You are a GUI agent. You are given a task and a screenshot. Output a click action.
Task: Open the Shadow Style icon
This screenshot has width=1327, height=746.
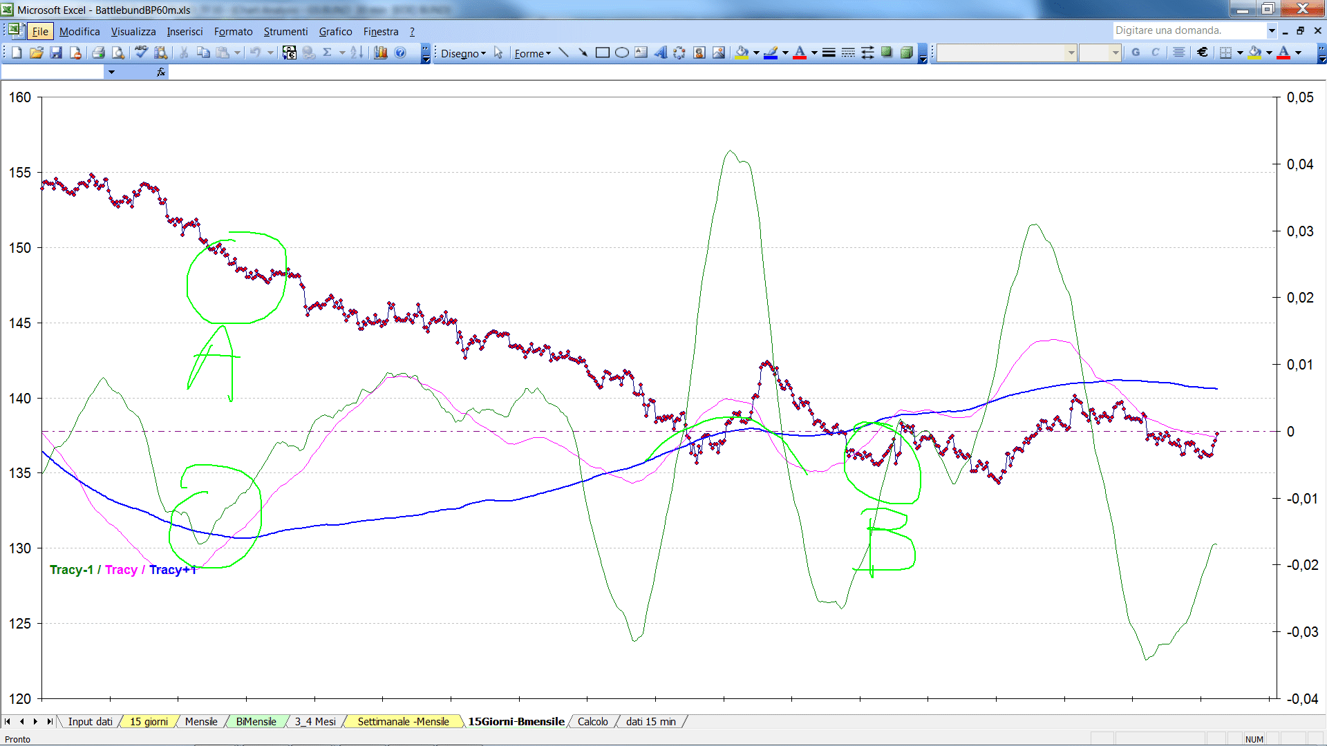pyautogui.click(x=887, y=52)
